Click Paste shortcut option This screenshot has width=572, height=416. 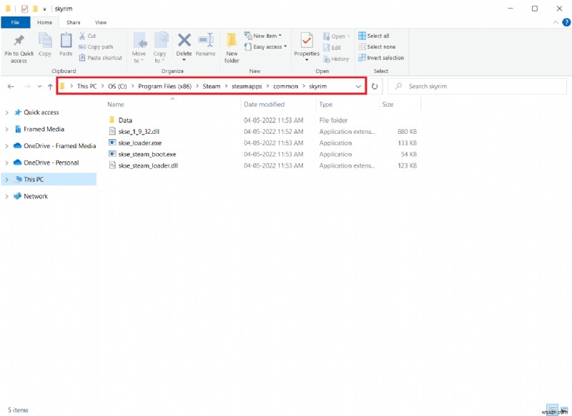click(x=101, y=58)
